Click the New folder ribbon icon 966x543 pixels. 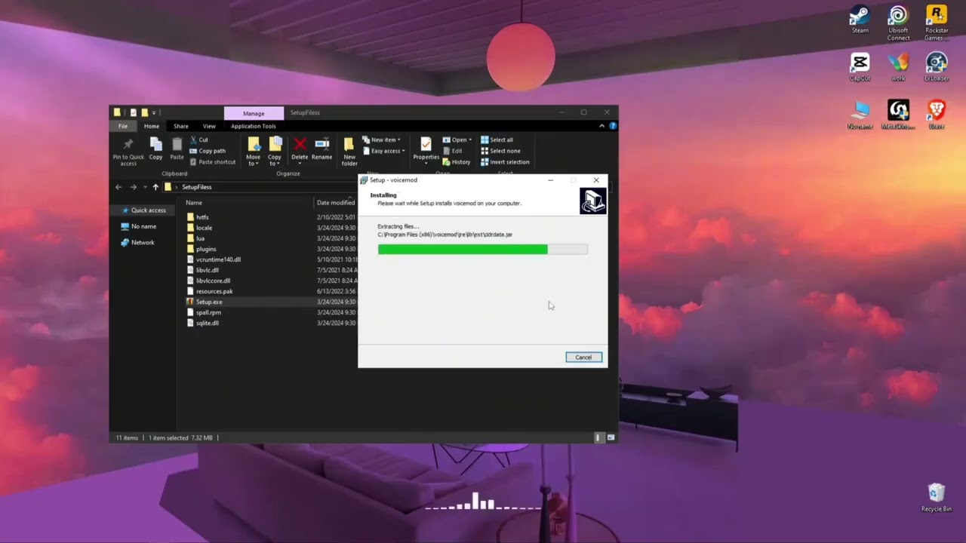(x=349, y=151)
